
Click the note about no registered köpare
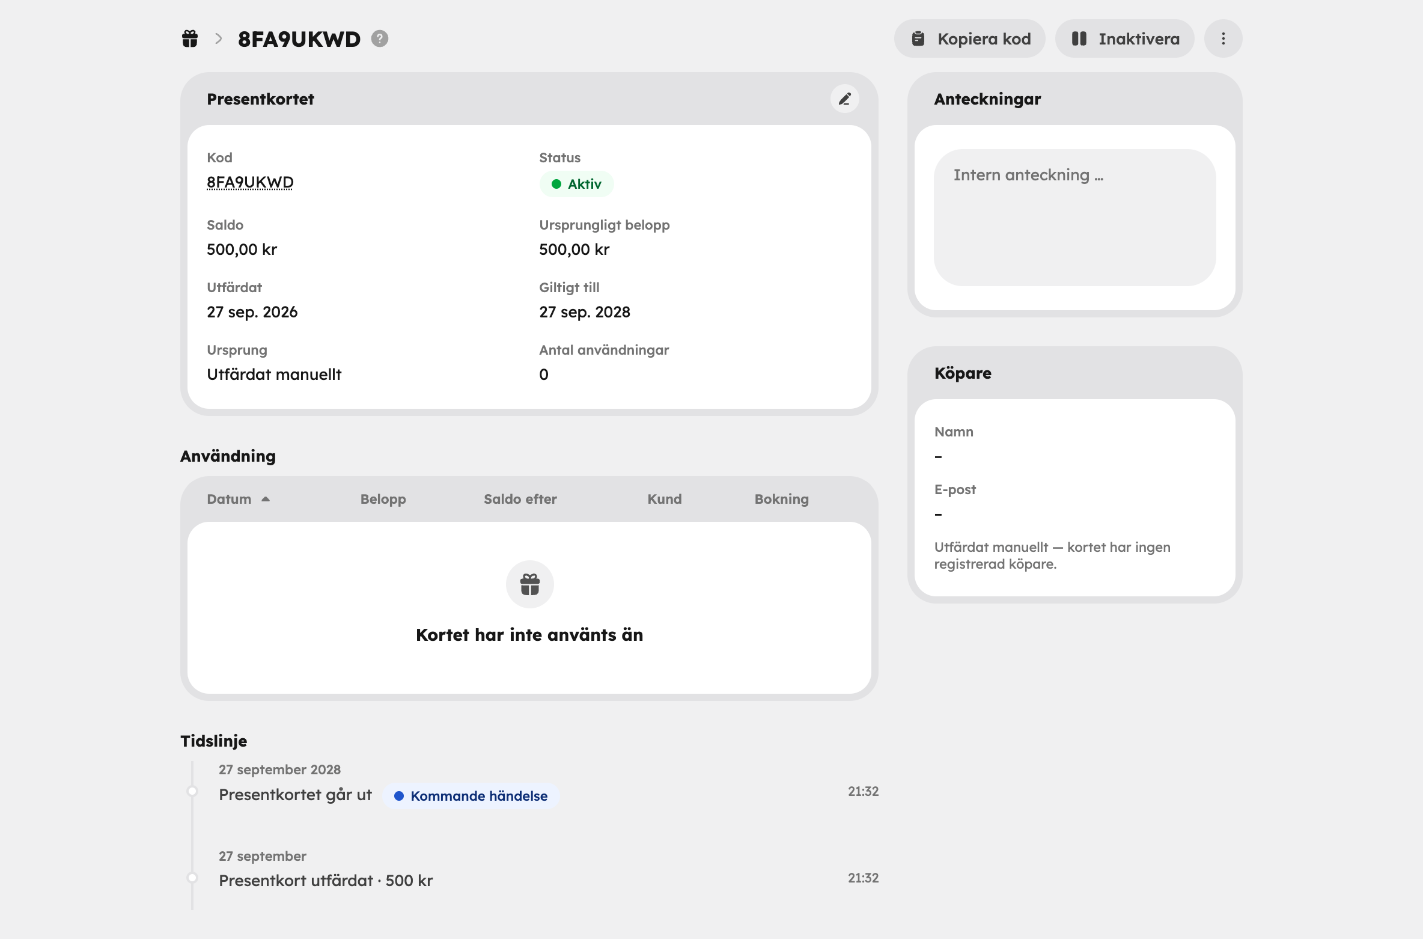pyautogui.click(x=1052, y=555)
